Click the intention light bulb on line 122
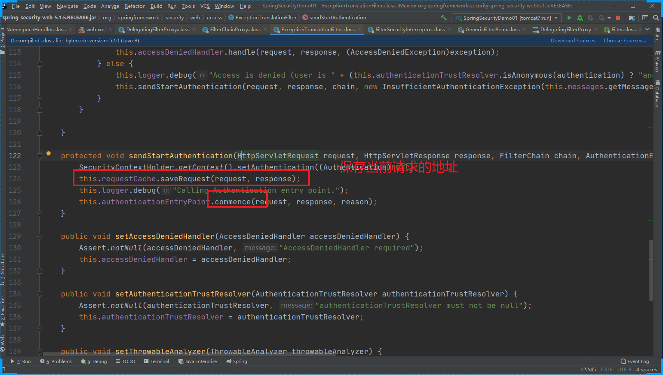 49,154
